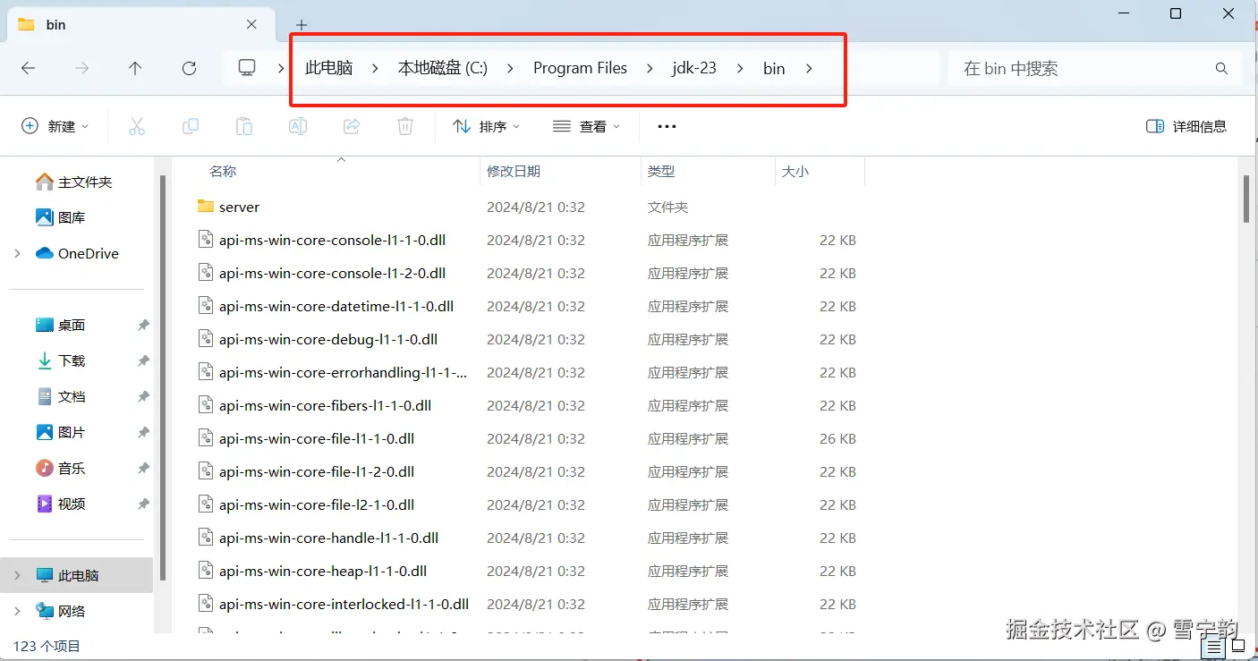Open 视频 quick access folder
This screenshot has width=1258, height=661.
[x=61, y=504]
